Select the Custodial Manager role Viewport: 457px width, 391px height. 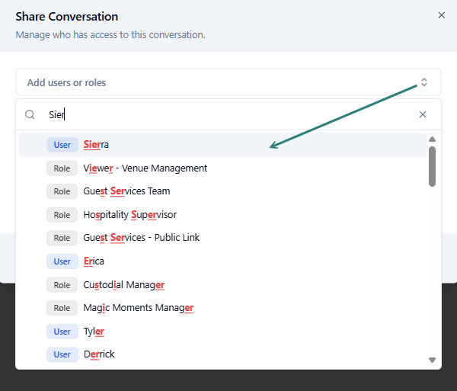tap(123, 285)
